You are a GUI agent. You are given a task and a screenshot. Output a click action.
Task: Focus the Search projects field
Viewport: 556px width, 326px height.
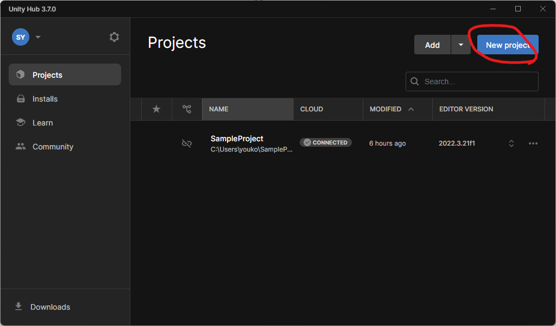point(472,81)
